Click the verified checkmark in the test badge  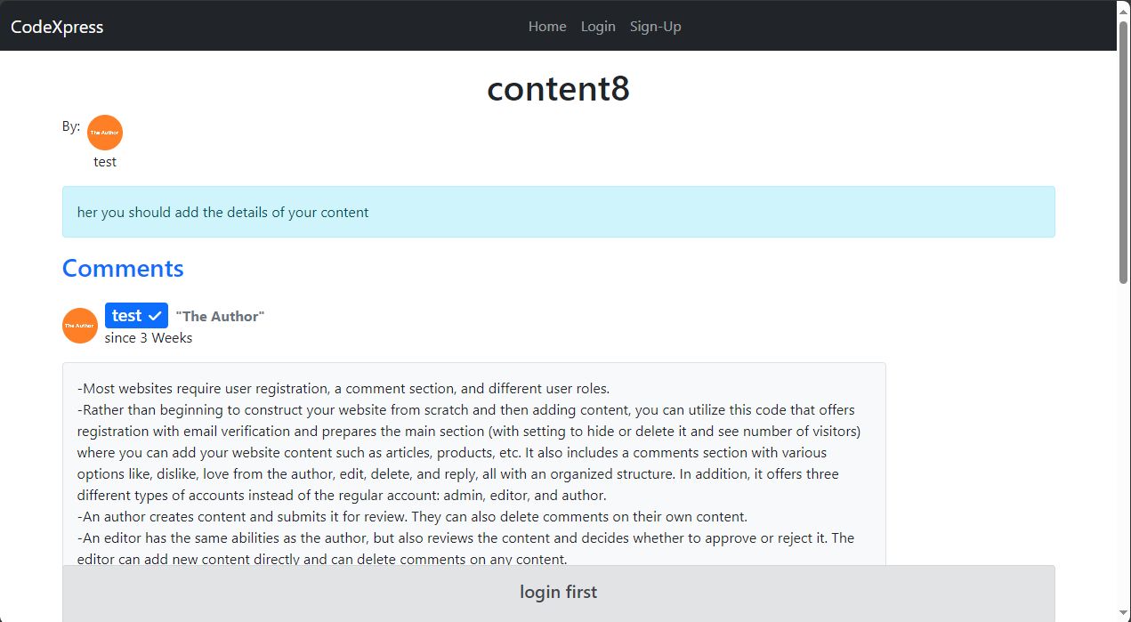click(x=156, y=316)
